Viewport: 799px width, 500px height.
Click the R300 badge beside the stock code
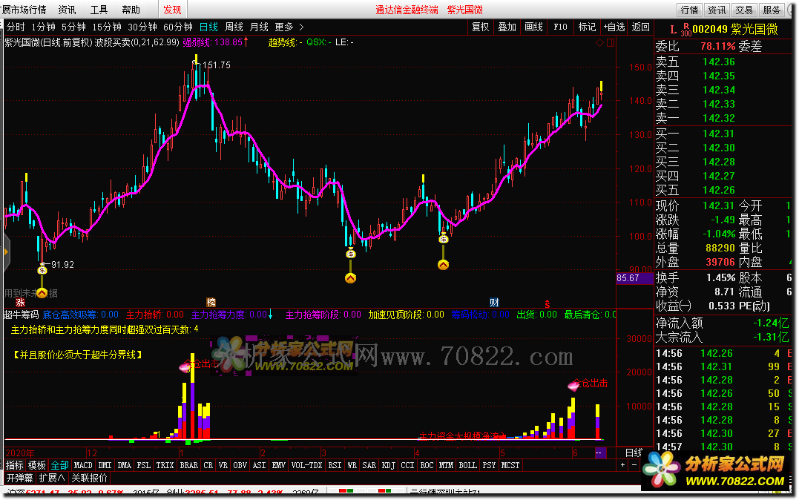pyautogui.click(x=686, y=30)
